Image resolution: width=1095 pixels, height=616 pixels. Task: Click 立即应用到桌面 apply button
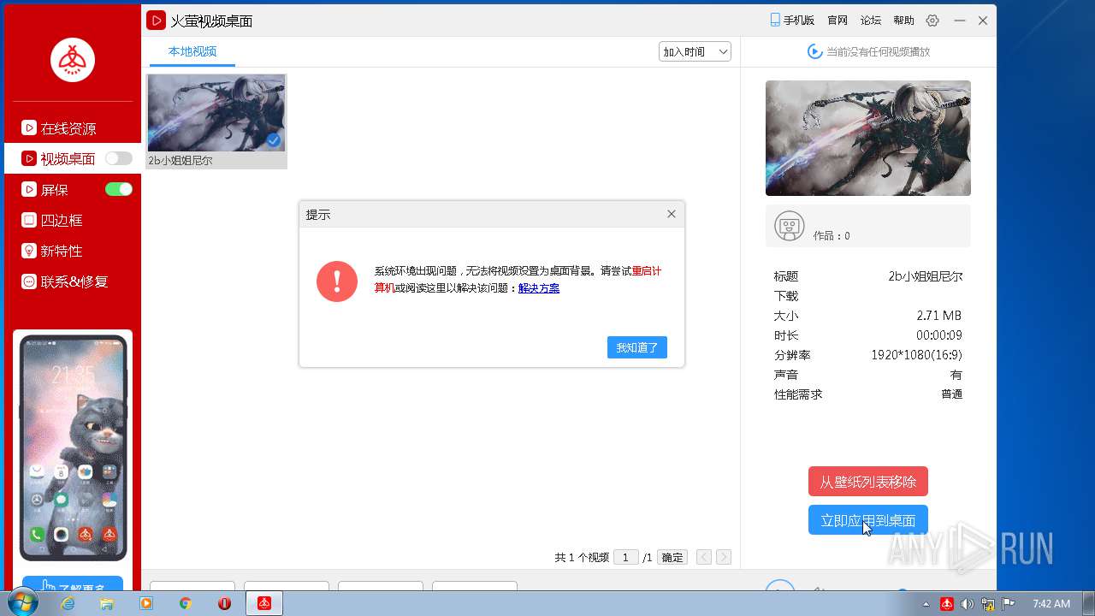click(868, 520)
